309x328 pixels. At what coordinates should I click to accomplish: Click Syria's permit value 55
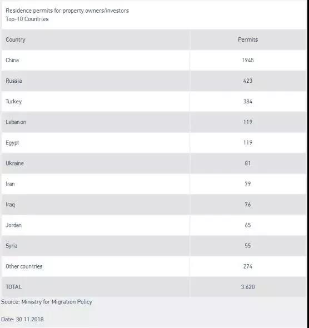click(x=248, y=246)
